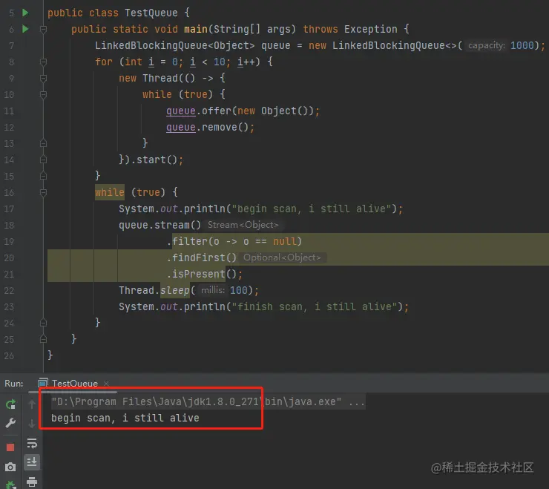Click 'throws Exception' on line 6
Screen dimensions: 549x489
[x=350, y=29]
